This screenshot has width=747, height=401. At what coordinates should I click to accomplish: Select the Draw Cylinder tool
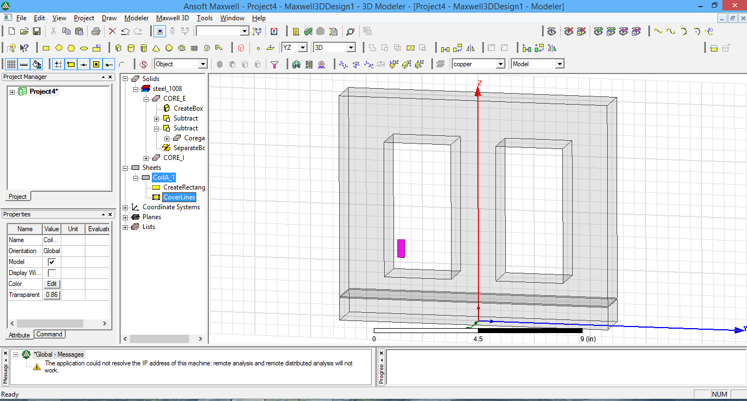(130, 48)
